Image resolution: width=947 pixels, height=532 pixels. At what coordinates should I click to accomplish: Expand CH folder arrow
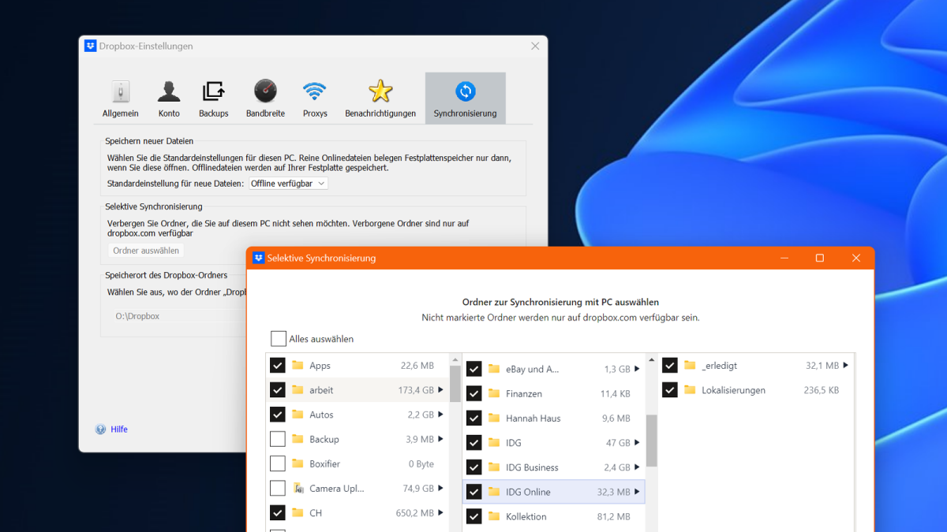pos(441,512)
